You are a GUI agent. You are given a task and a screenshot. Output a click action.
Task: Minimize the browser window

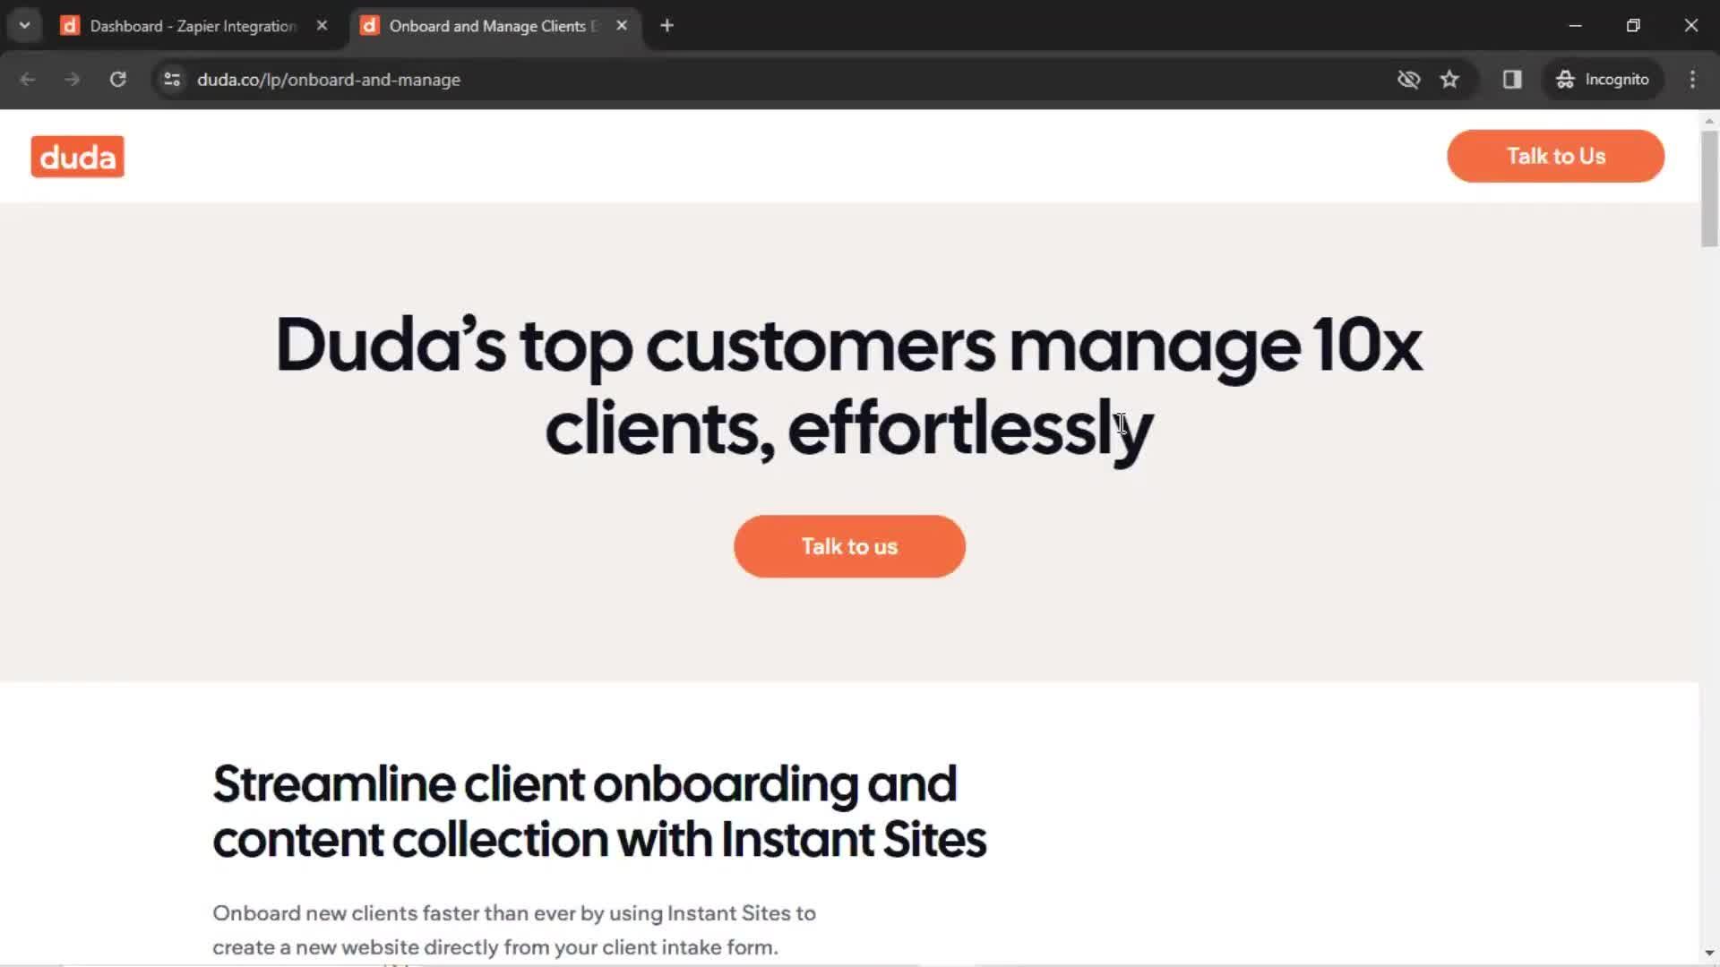(x=1576, y=26)
